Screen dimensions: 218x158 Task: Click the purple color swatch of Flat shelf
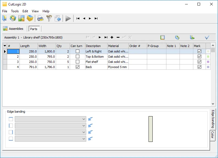tap(208, 62)
